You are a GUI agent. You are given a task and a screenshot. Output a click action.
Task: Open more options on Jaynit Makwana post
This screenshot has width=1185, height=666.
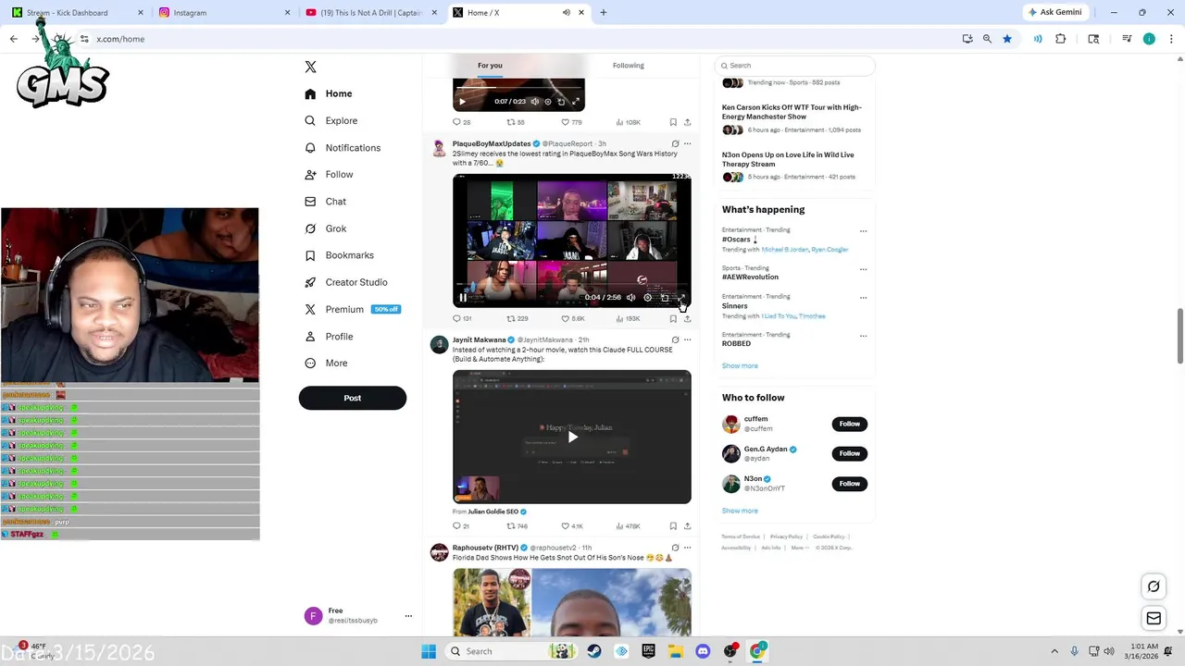point(687,340)
